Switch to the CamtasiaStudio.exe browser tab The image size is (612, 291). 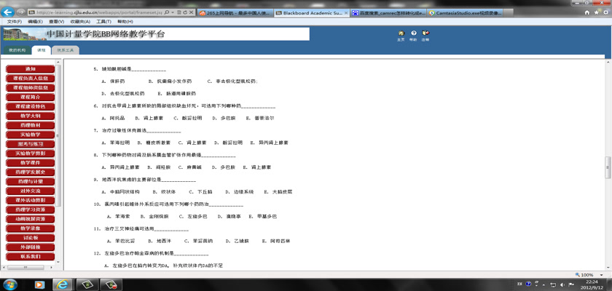click(x=464, y=13)
